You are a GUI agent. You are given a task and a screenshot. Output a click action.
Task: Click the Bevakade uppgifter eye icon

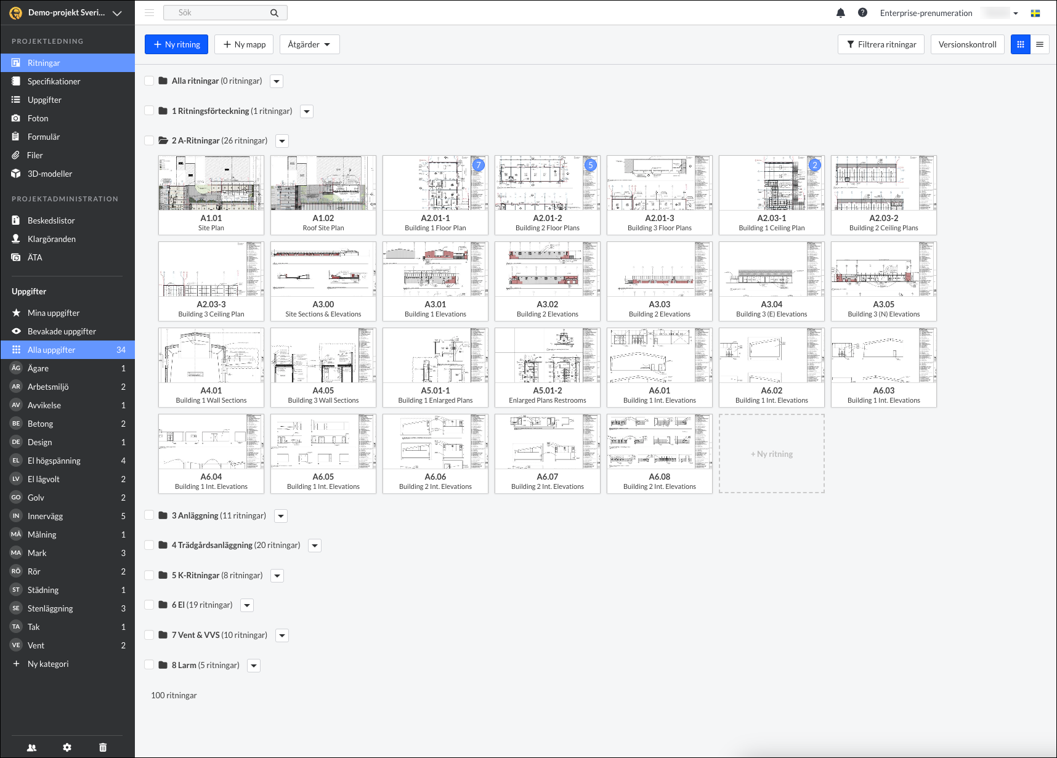pos(16,331)
